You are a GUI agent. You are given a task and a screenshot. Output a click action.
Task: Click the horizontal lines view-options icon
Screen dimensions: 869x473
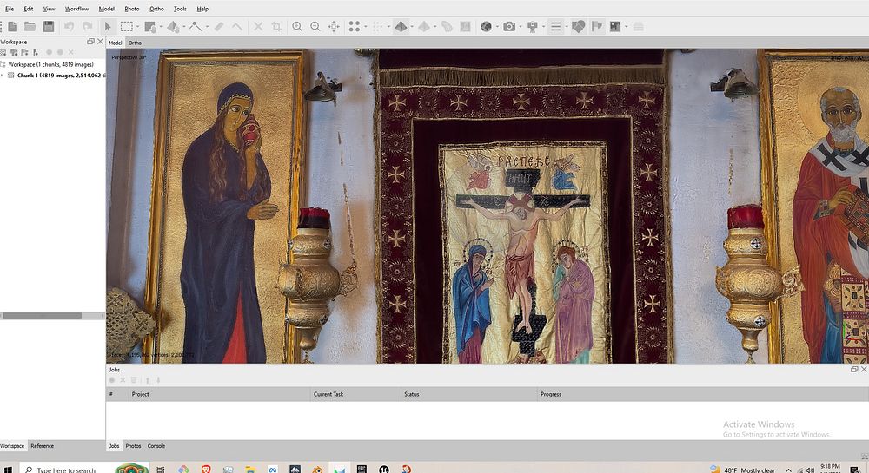(555, 27)
